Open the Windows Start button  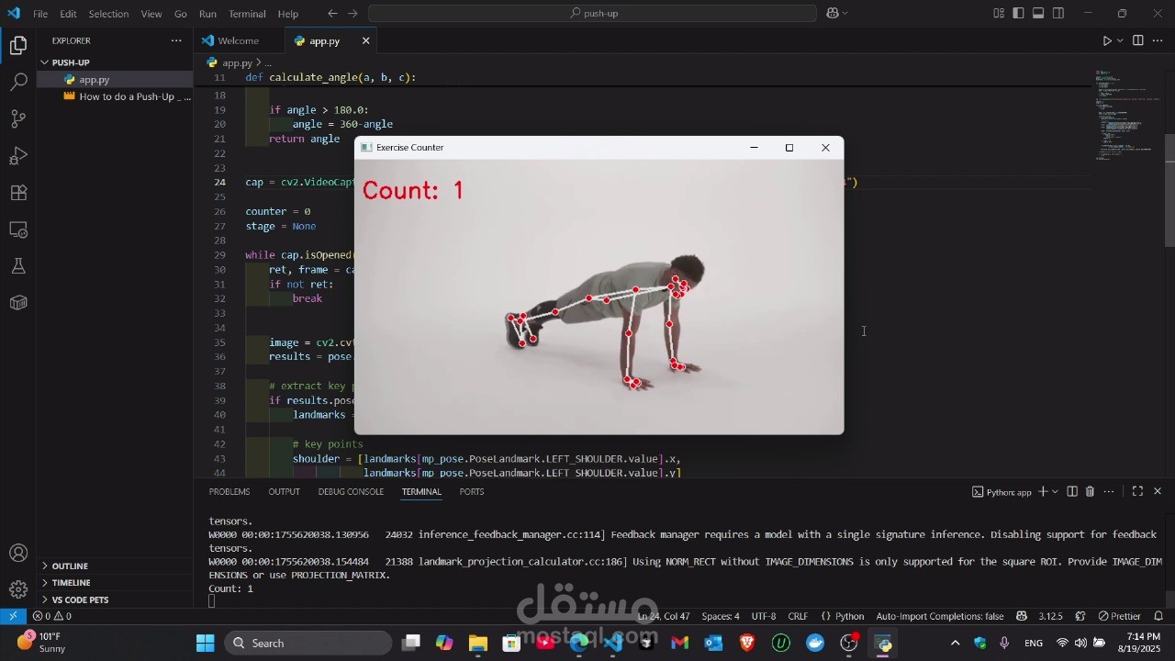[205, 644]
